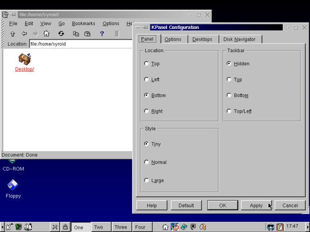The height and width of the screenshot is (232, 310).
Task: Click the Location address field
Action: pos(80,44)
